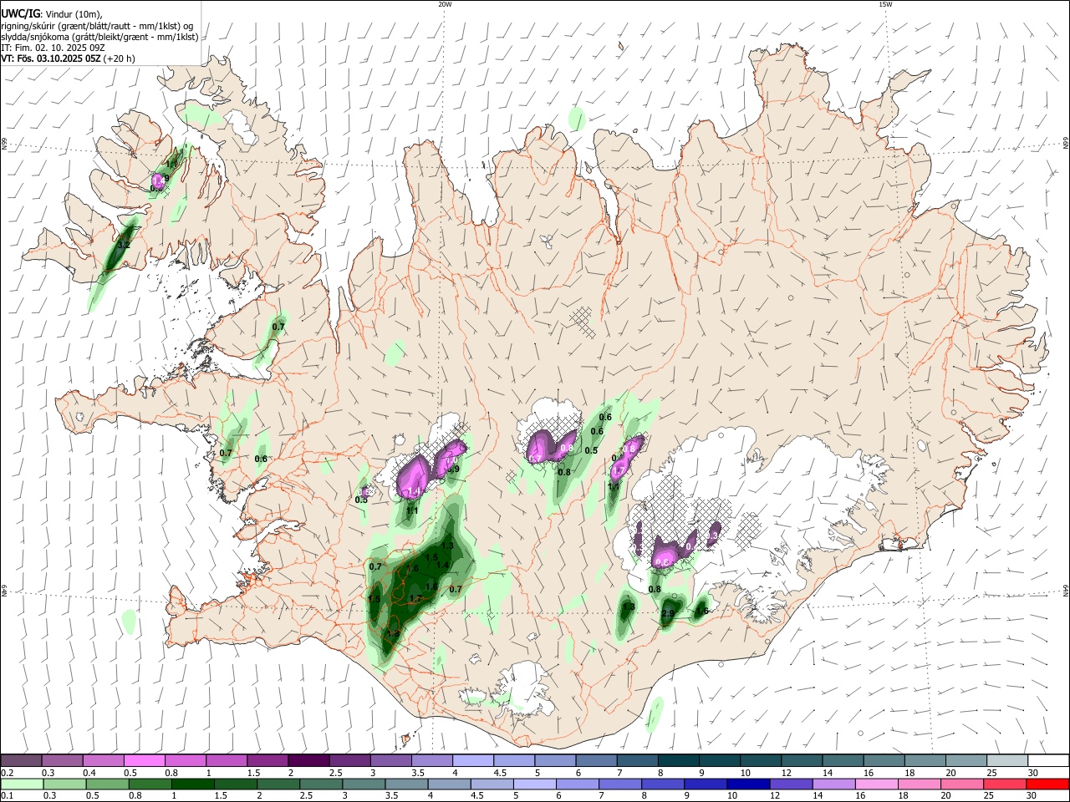Click the darkest green 1–1.5 rain legend swatch
The height and width of the screenshot is (802, 1070).
click(193, 784)
